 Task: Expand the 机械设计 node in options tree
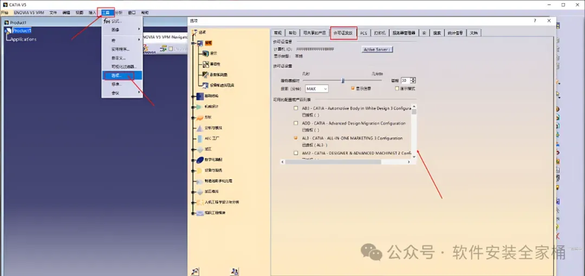click(x=193, y=107)
